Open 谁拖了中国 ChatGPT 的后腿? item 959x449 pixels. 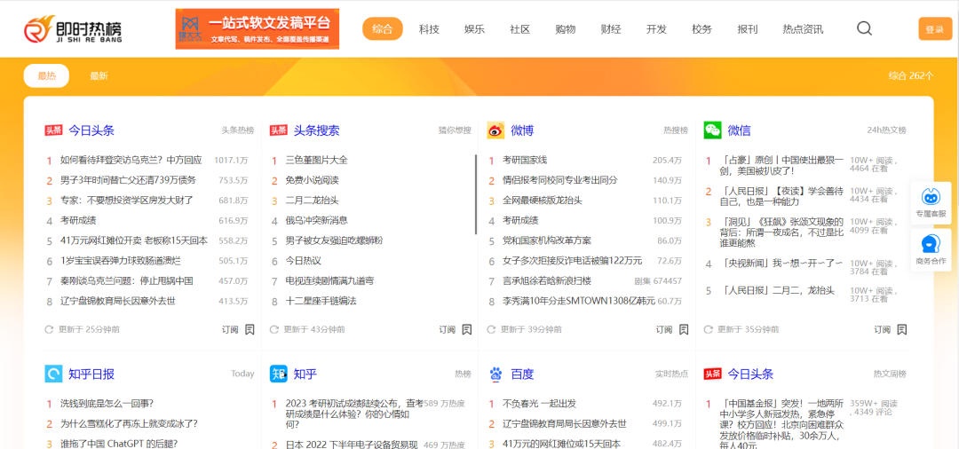pos(119,444)
